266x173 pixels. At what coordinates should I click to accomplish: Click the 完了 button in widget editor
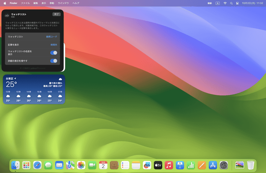click(x=56, y=14)
